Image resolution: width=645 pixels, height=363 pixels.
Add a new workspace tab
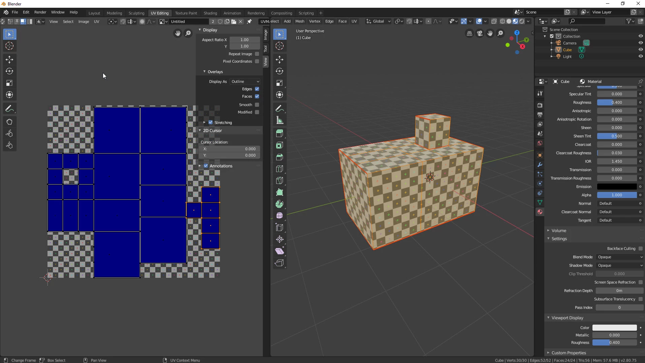point(321,13)
